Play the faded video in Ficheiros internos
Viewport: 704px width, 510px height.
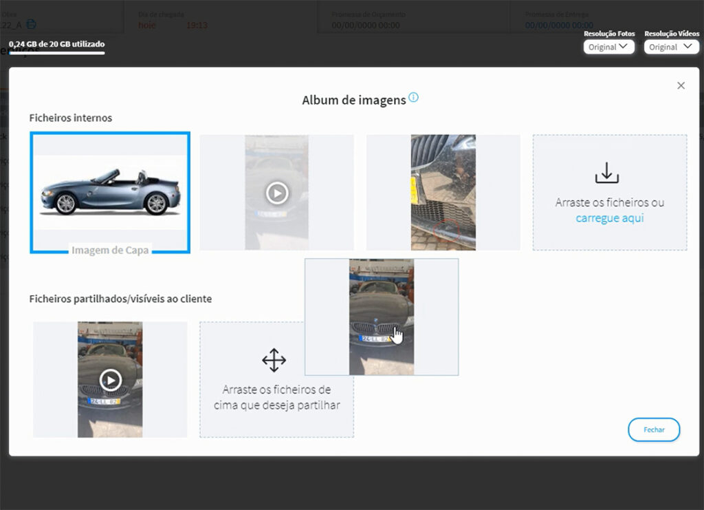(x=276, y=193)
